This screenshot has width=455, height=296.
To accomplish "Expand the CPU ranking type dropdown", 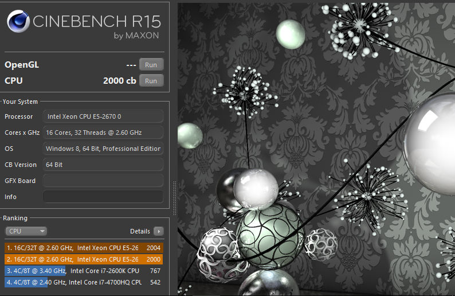I will click(26, 231).
